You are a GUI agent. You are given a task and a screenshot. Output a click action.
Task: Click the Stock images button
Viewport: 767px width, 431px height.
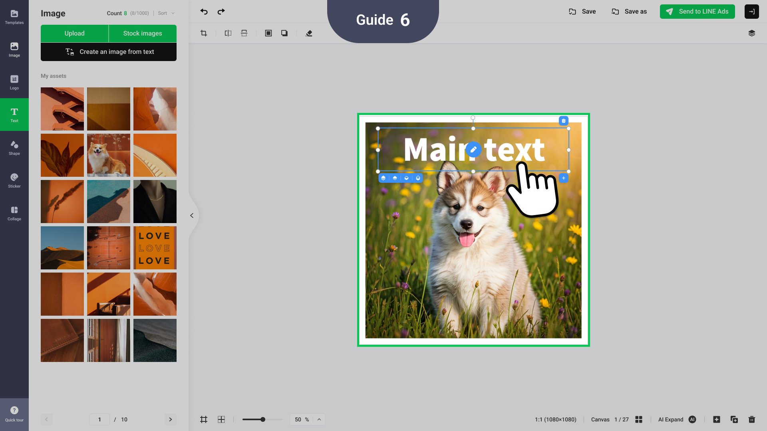pyautogui.click(x=143, y=34)
